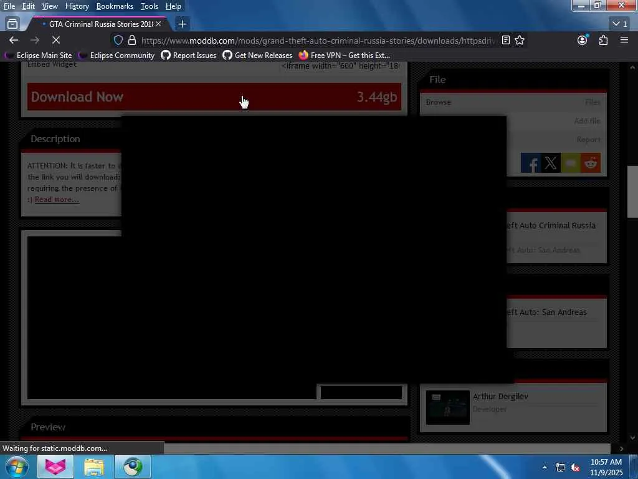Click the scroll up arrow
This screenshot has height=479, width=638.
632,67
